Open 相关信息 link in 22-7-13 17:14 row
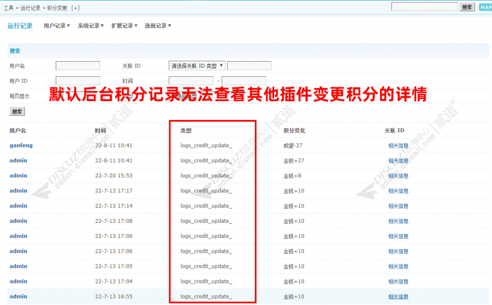The width and height of the screenshot is (492, 305). [398, 206]
